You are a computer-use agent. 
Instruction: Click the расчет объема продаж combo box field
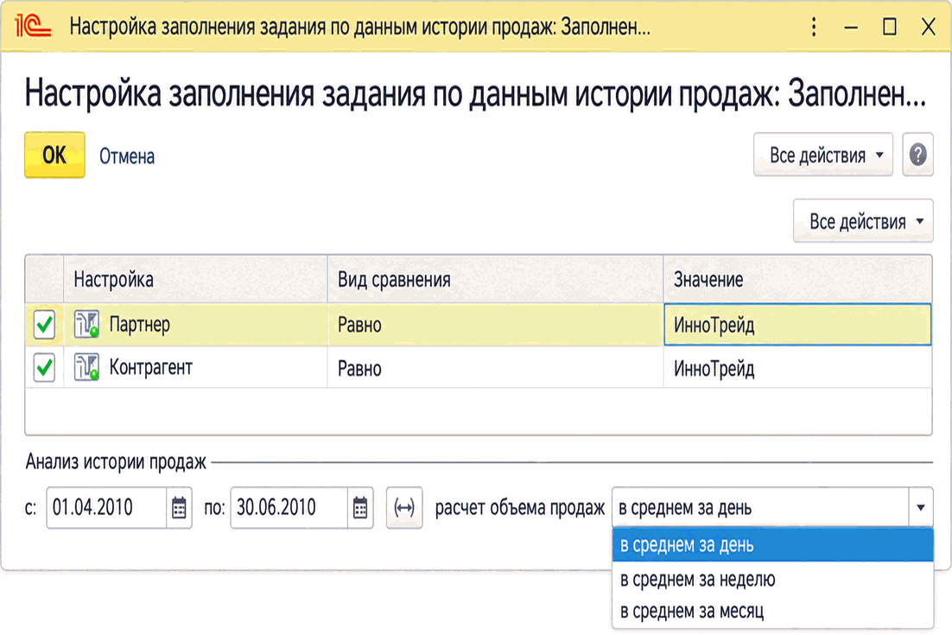coord(760,507)
